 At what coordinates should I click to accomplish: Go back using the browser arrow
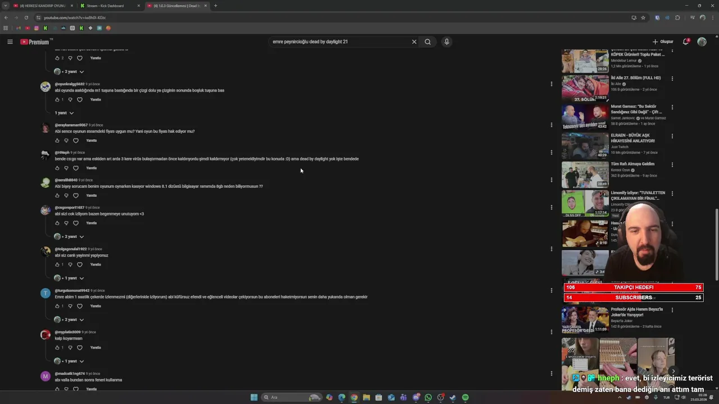click(x=6, y=17)
